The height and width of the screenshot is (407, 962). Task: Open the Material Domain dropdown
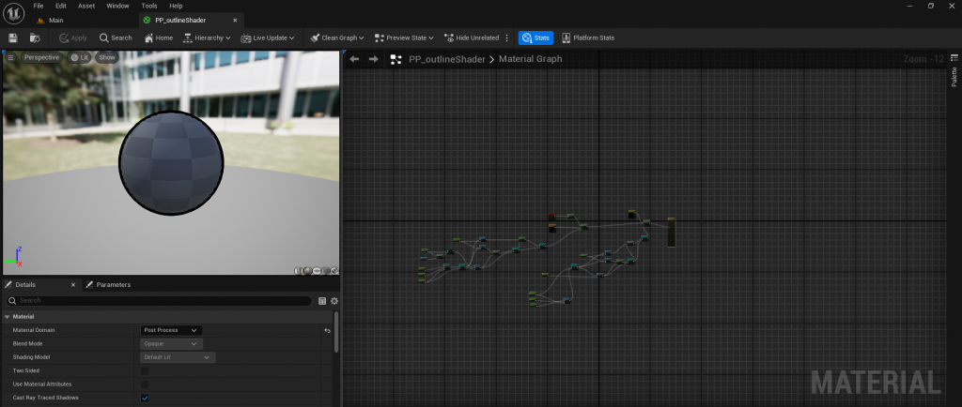[x=171, y=330]
